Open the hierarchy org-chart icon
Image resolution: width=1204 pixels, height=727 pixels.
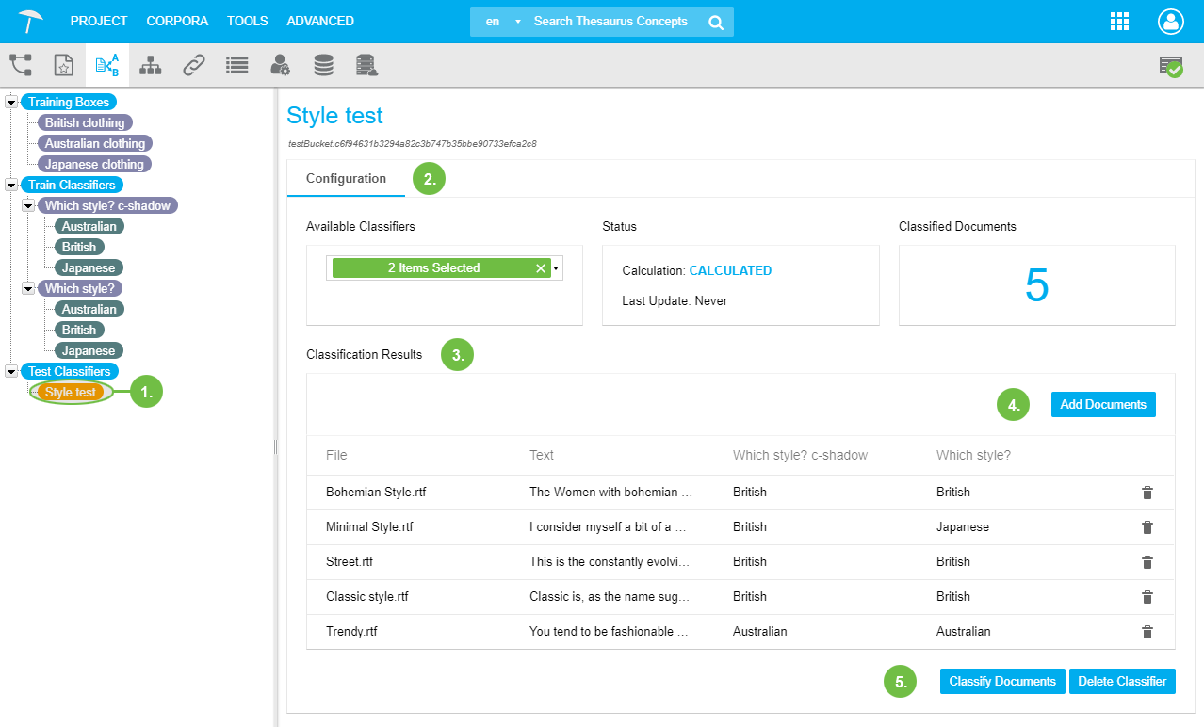(x=150, y=65)
